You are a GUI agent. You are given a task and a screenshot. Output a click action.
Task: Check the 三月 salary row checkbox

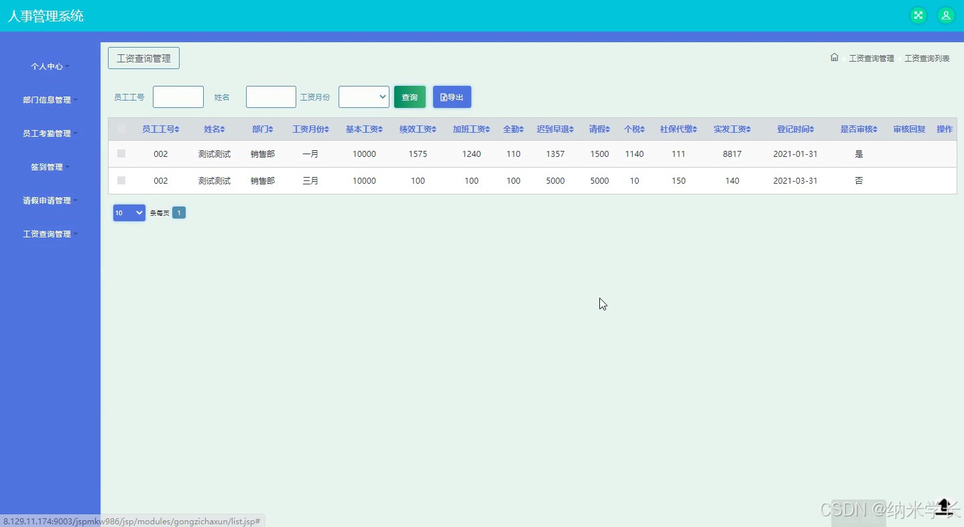pyautogui.click(x=121, y=180)
